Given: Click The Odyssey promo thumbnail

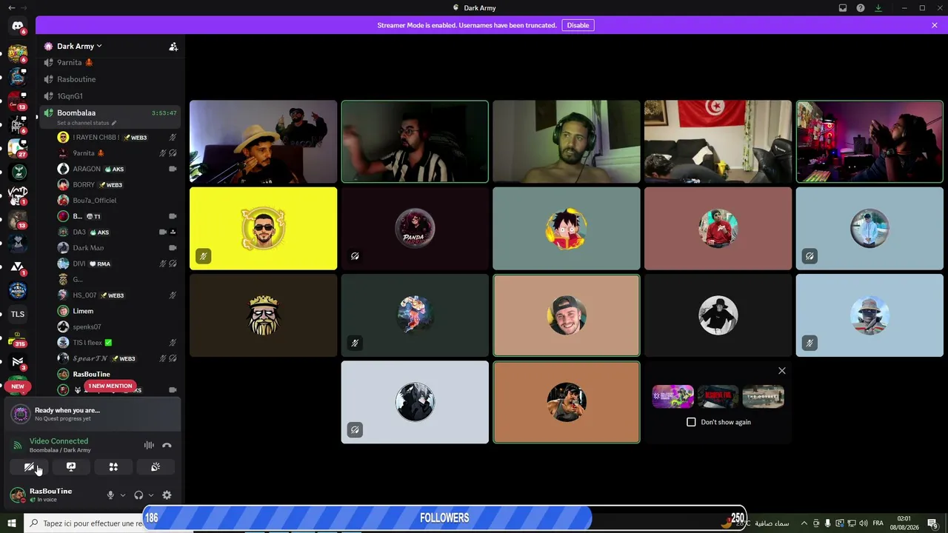Looking at the screenshot, I should click(x=763, y=397).
